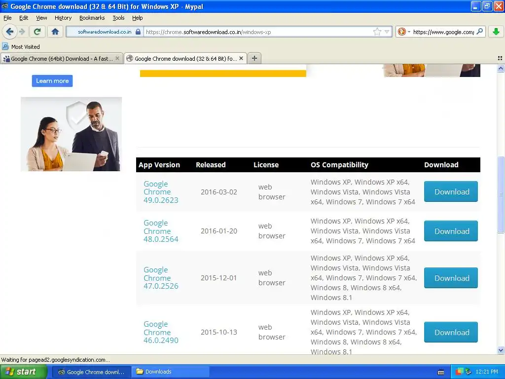Bookmark this page with the star icon

point(377,32)
